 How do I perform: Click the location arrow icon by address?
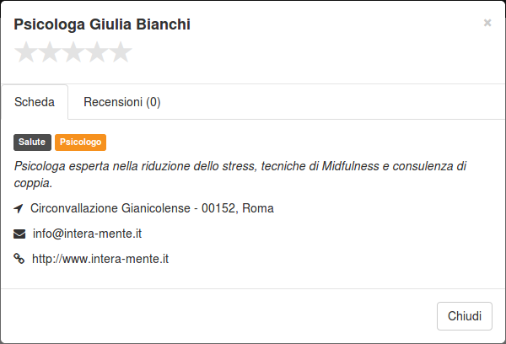(19, 208)
